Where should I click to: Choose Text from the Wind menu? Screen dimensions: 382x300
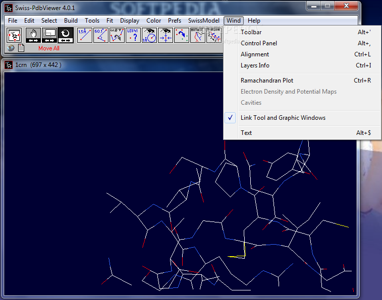302,133
